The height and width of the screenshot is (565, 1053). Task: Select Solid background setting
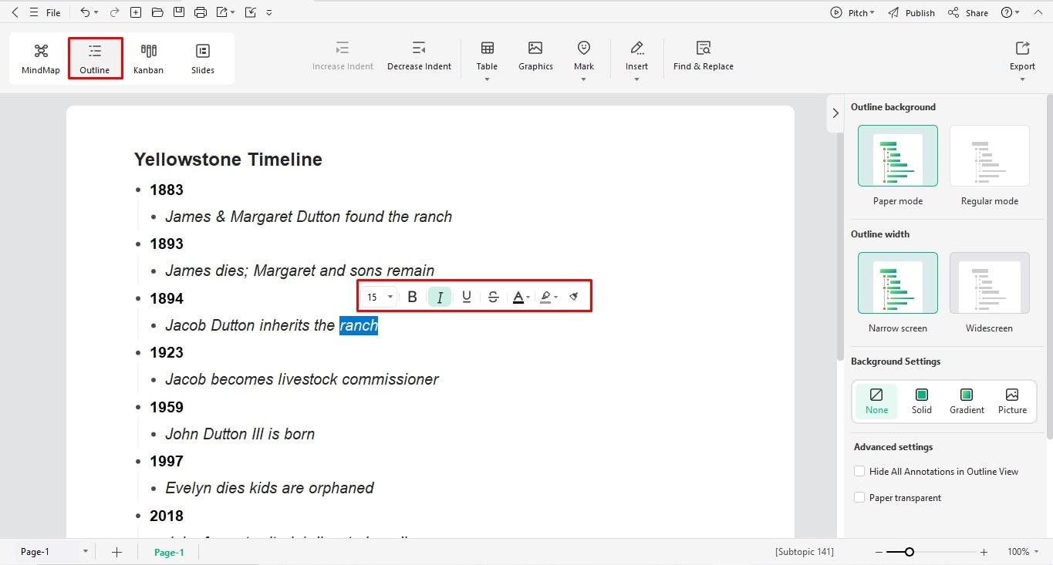(922, 402)
